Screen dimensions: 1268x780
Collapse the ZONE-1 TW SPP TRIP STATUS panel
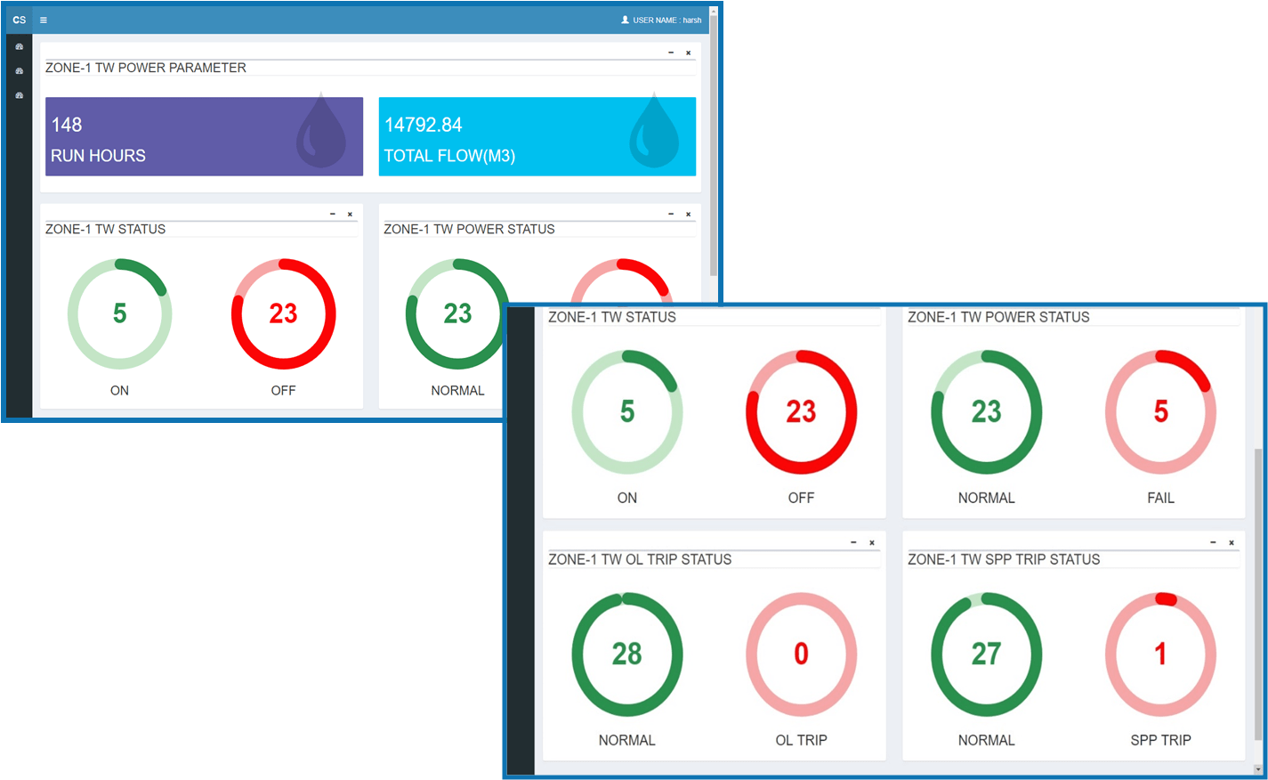[1213, 542]
